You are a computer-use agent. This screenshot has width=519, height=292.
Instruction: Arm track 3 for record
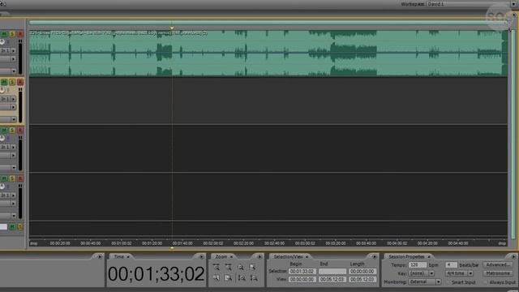coord(20,130)
